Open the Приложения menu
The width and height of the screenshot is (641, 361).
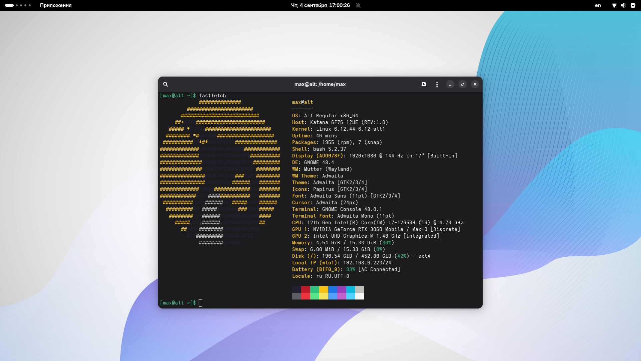coord(56,5)
